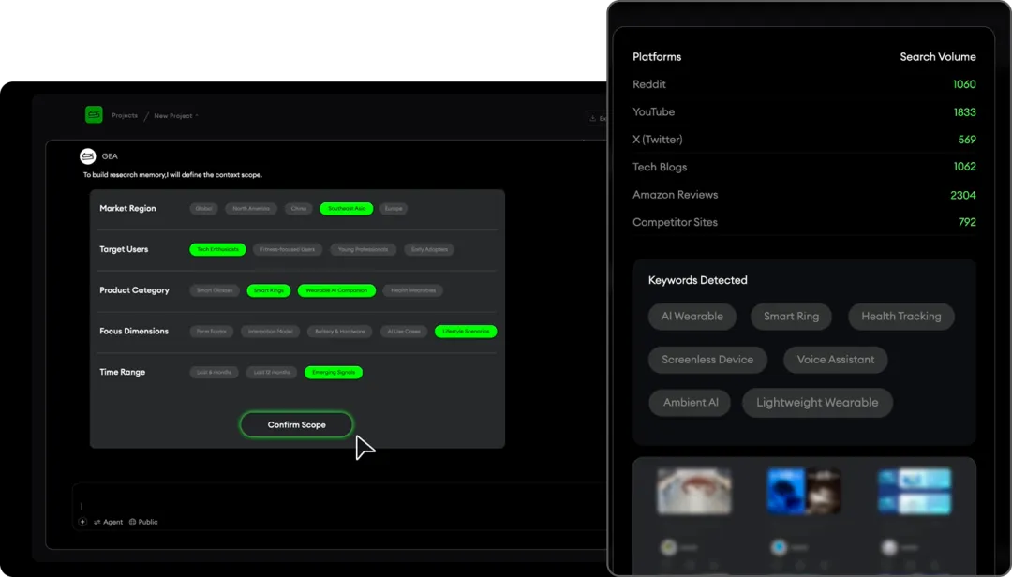Screen dimensions: 1012x577
Task: Open the first blurred content thumbnail
Action: click(x=694, y=491)
